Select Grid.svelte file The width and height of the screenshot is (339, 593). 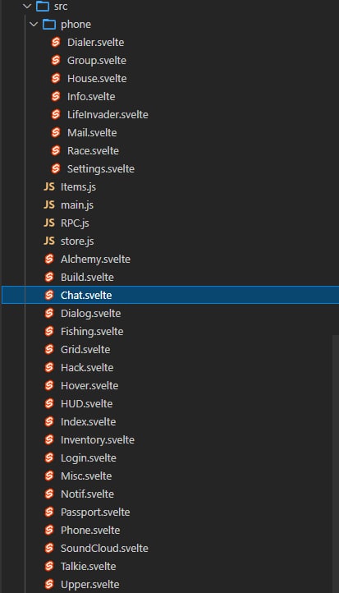(x=85, y=349)
